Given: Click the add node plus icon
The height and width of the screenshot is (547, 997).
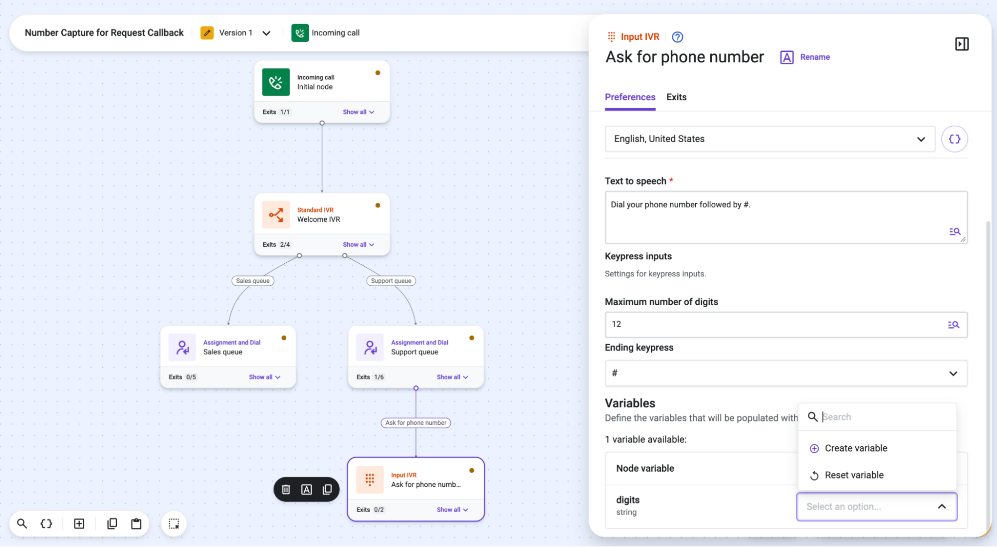Looking at the screenshot, I should click(79, 524).
